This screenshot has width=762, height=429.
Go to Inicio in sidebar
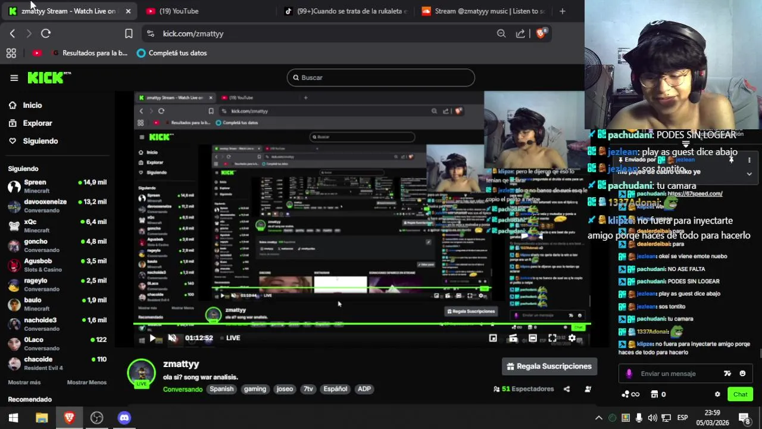(25, 105)
